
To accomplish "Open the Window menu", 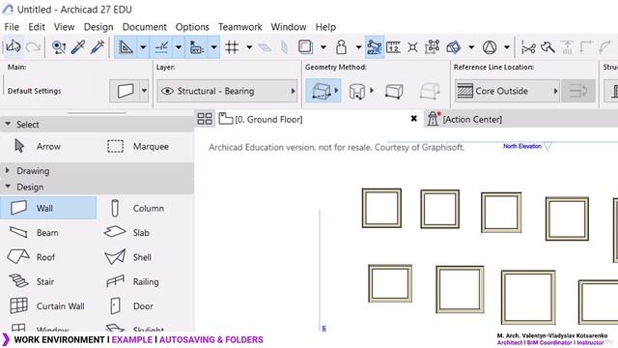I will (x=289, y=27).
